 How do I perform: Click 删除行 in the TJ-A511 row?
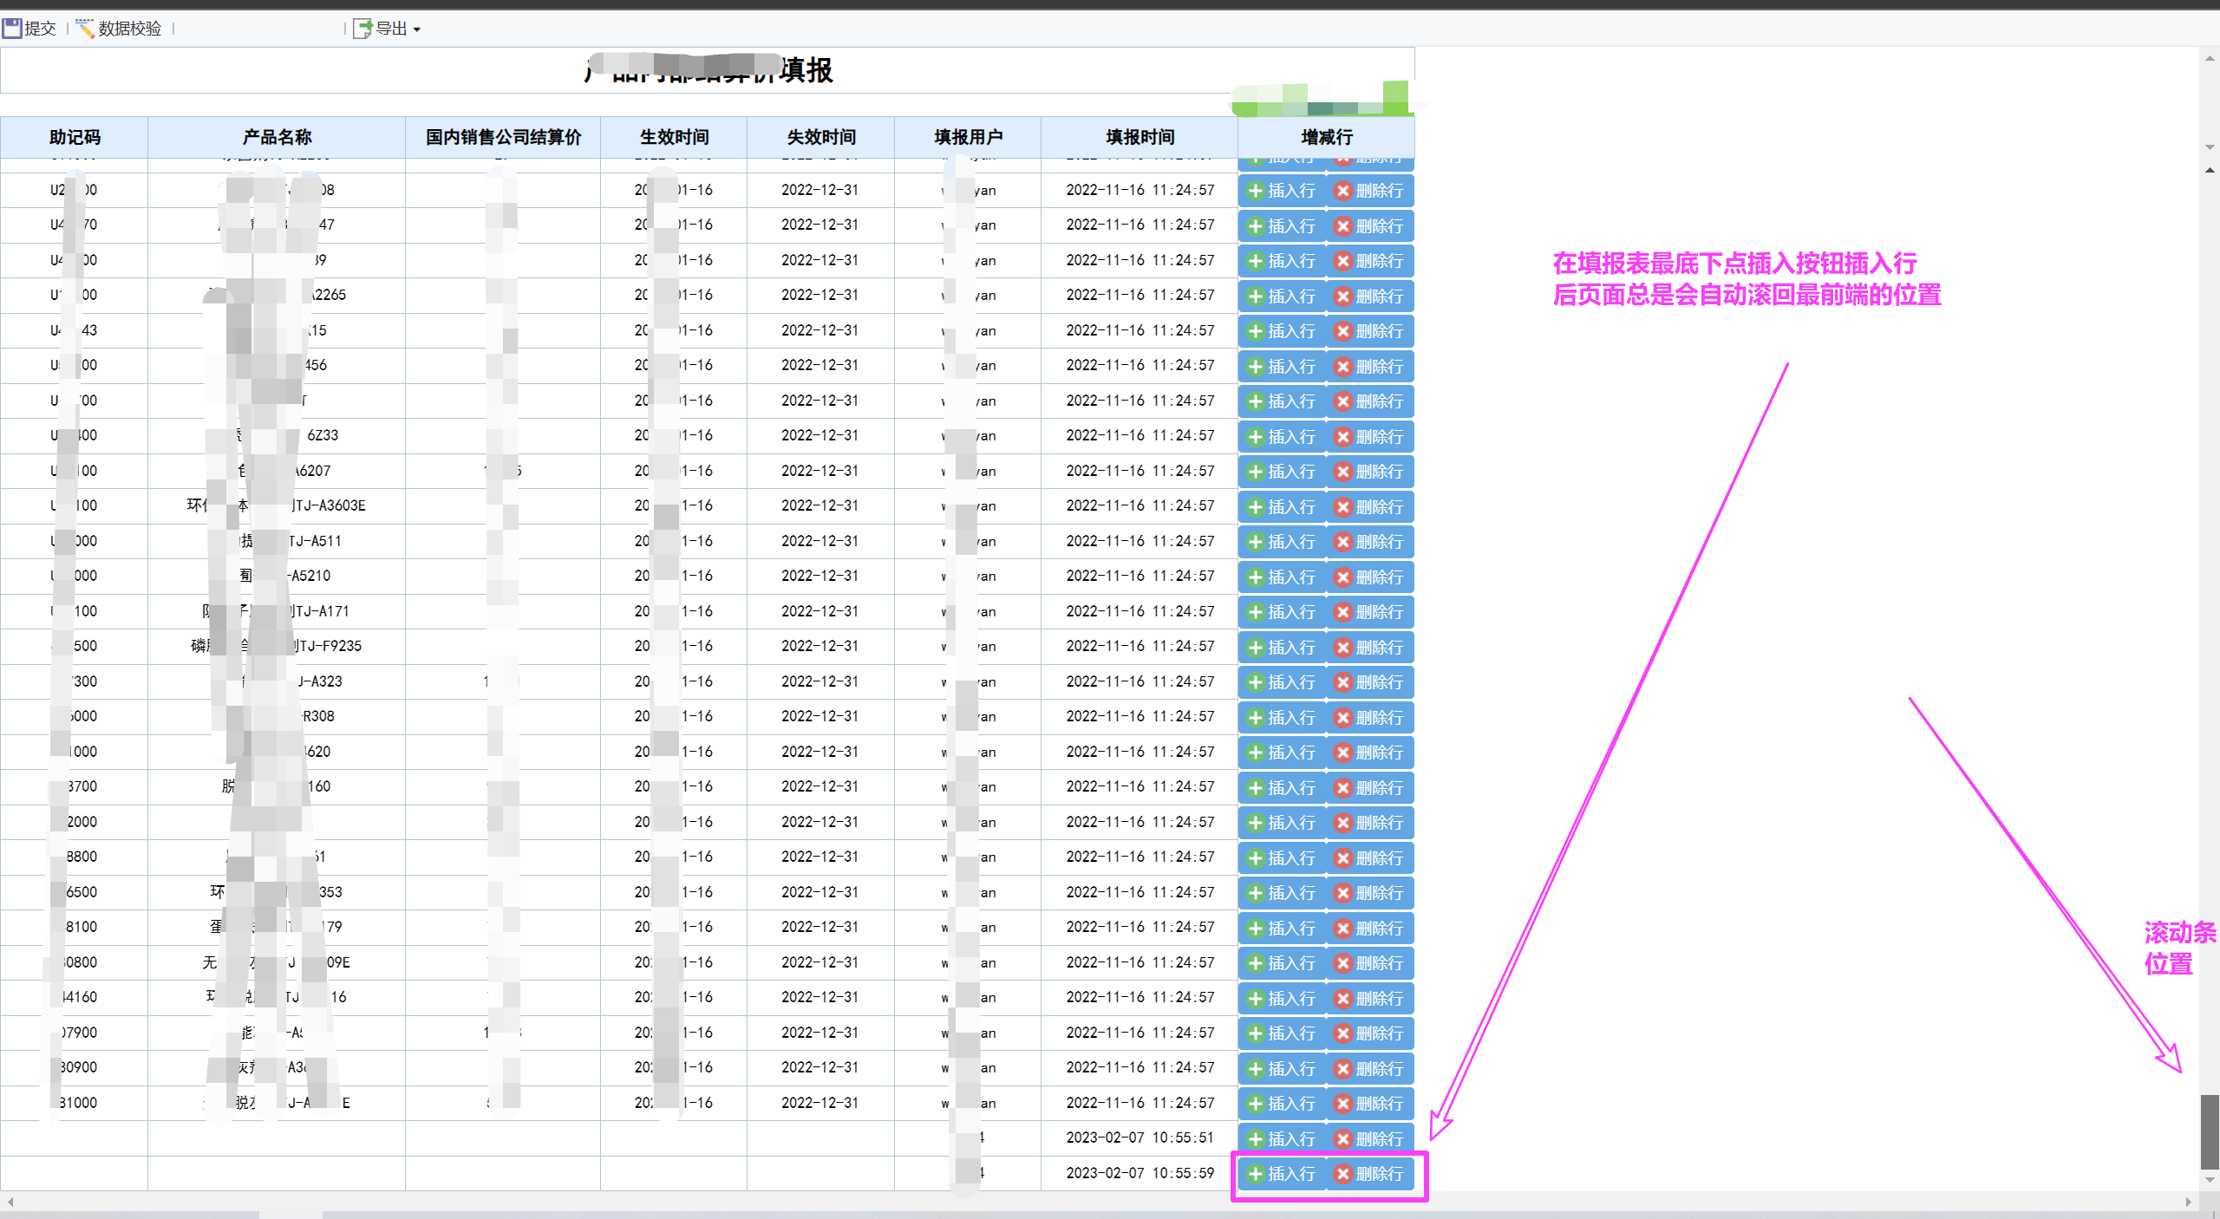[x=1370, y=542]
